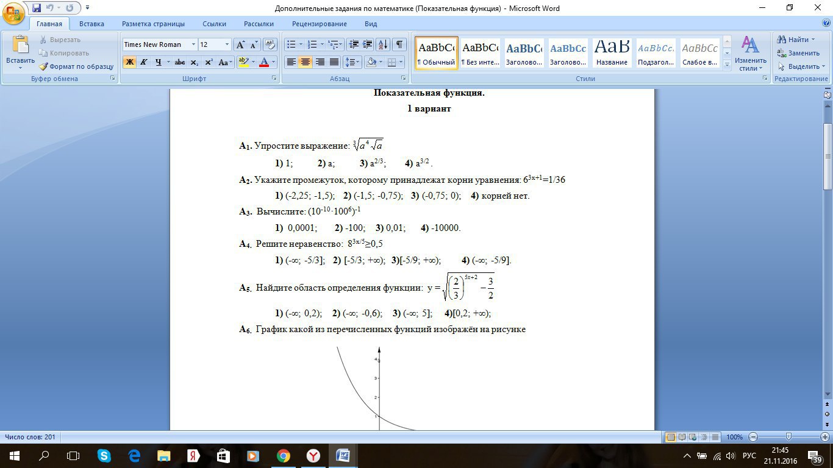Open the Вставка ribbon tab
The width and height of the screenshot is (833, 468).
click(91, 24)
